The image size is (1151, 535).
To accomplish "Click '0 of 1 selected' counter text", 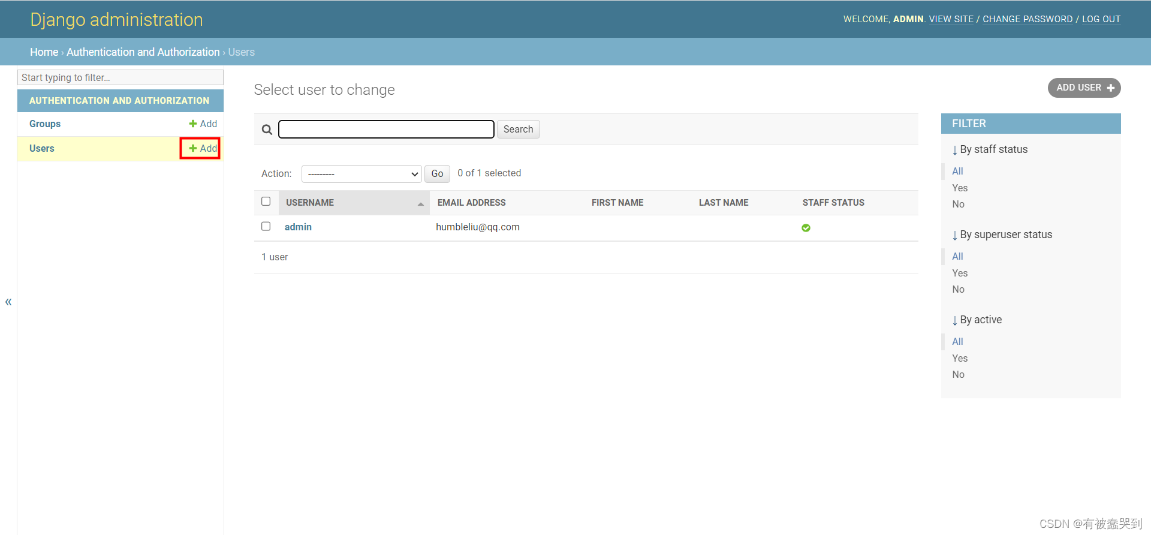I will click(x=489, y=173).
